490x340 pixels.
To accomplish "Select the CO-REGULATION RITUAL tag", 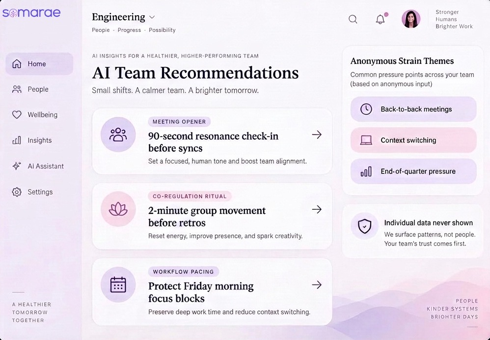I will coord(190,197).
